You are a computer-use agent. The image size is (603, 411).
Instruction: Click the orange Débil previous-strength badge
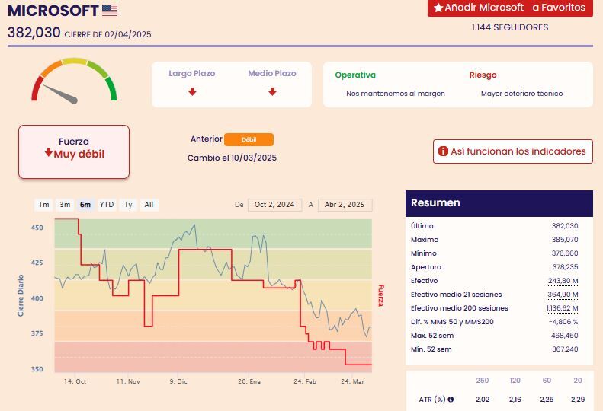(249, 139)
